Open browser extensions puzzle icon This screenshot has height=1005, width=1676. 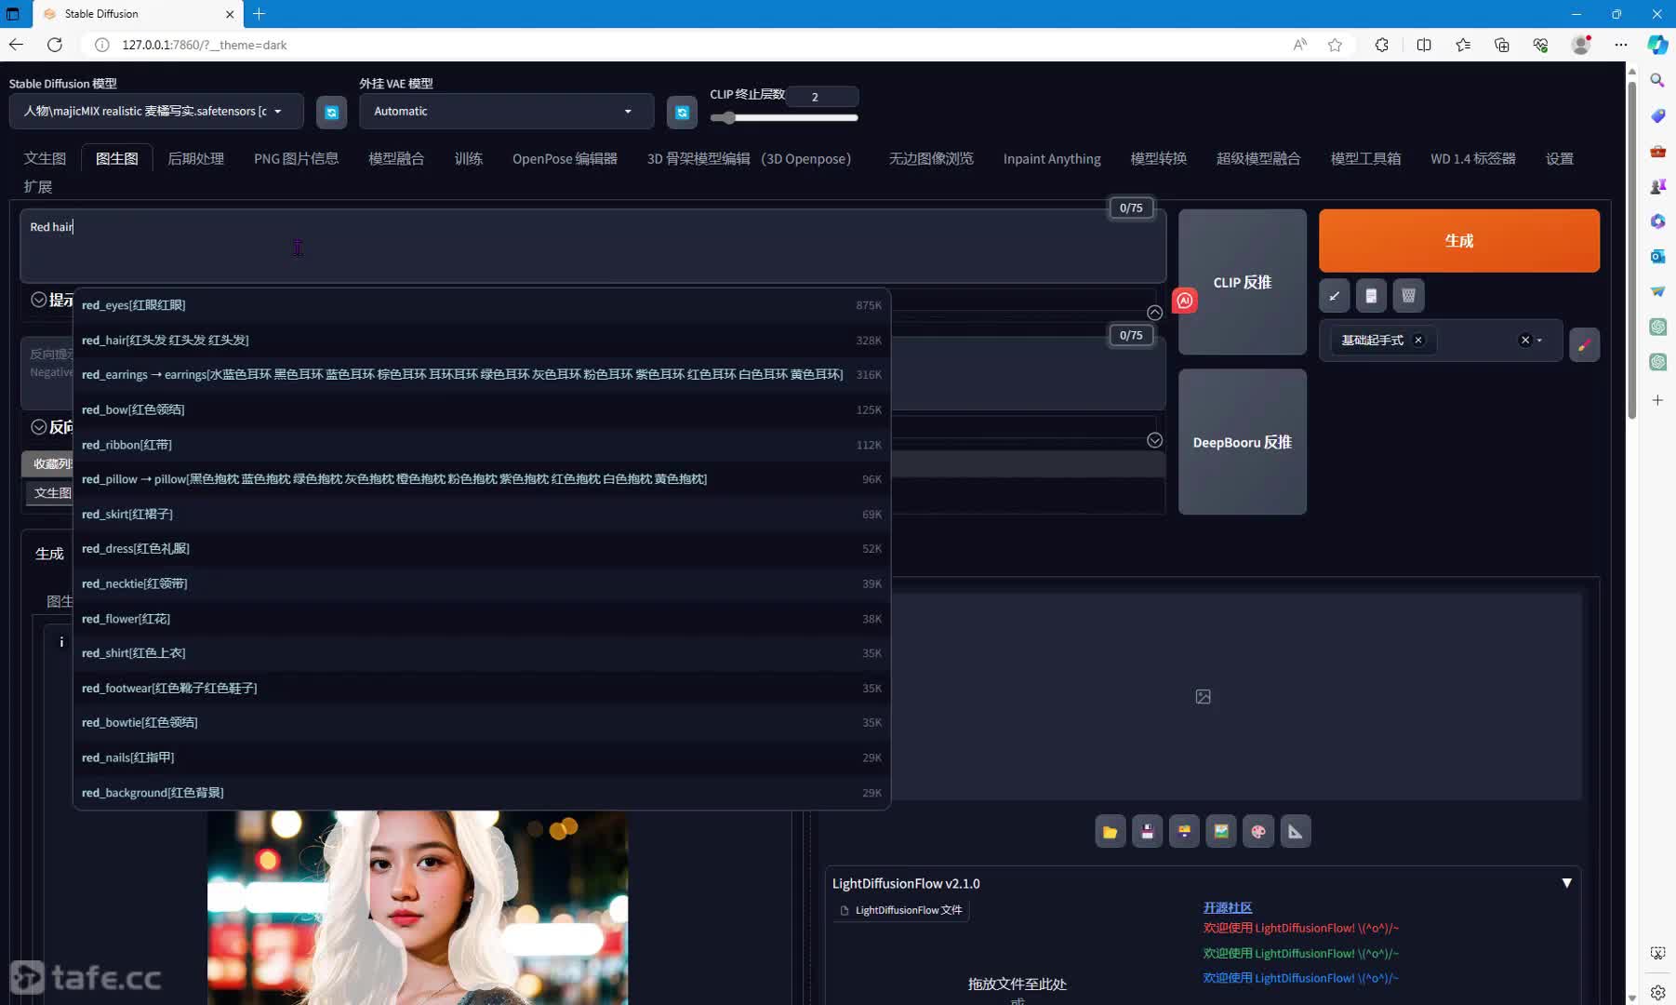(x=1381, y=45)
